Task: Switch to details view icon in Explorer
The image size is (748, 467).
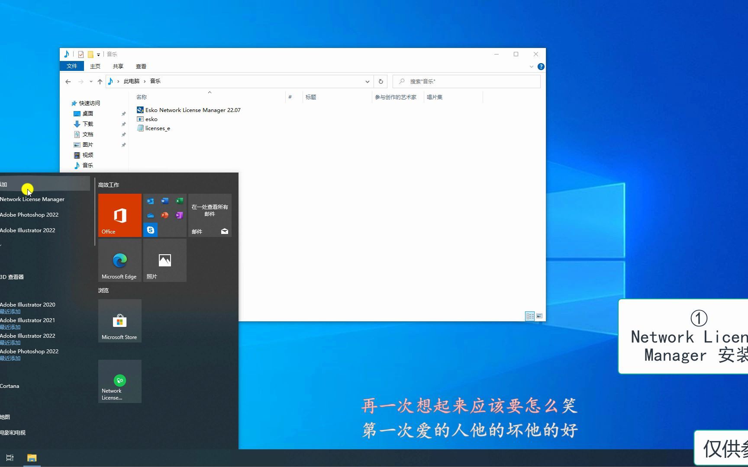Action: click(x=530, y=316)
